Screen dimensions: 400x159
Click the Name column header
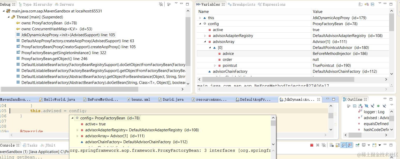[x=254, y=12]
